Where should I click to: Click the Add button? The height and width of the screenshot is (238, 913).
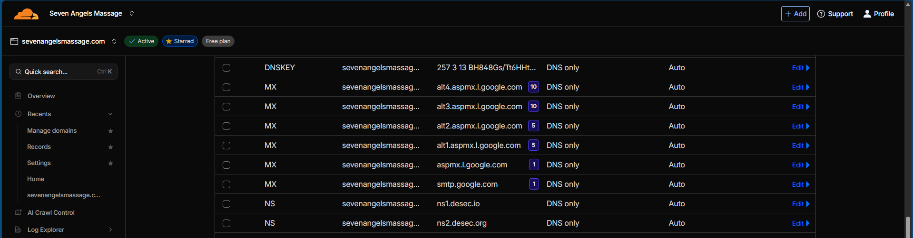[x=795, y=14]
